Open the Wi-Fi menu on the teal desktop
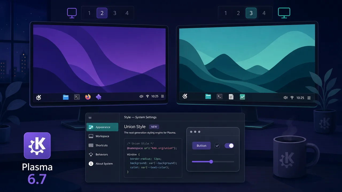Screen dimensions: 342x192 292,98
